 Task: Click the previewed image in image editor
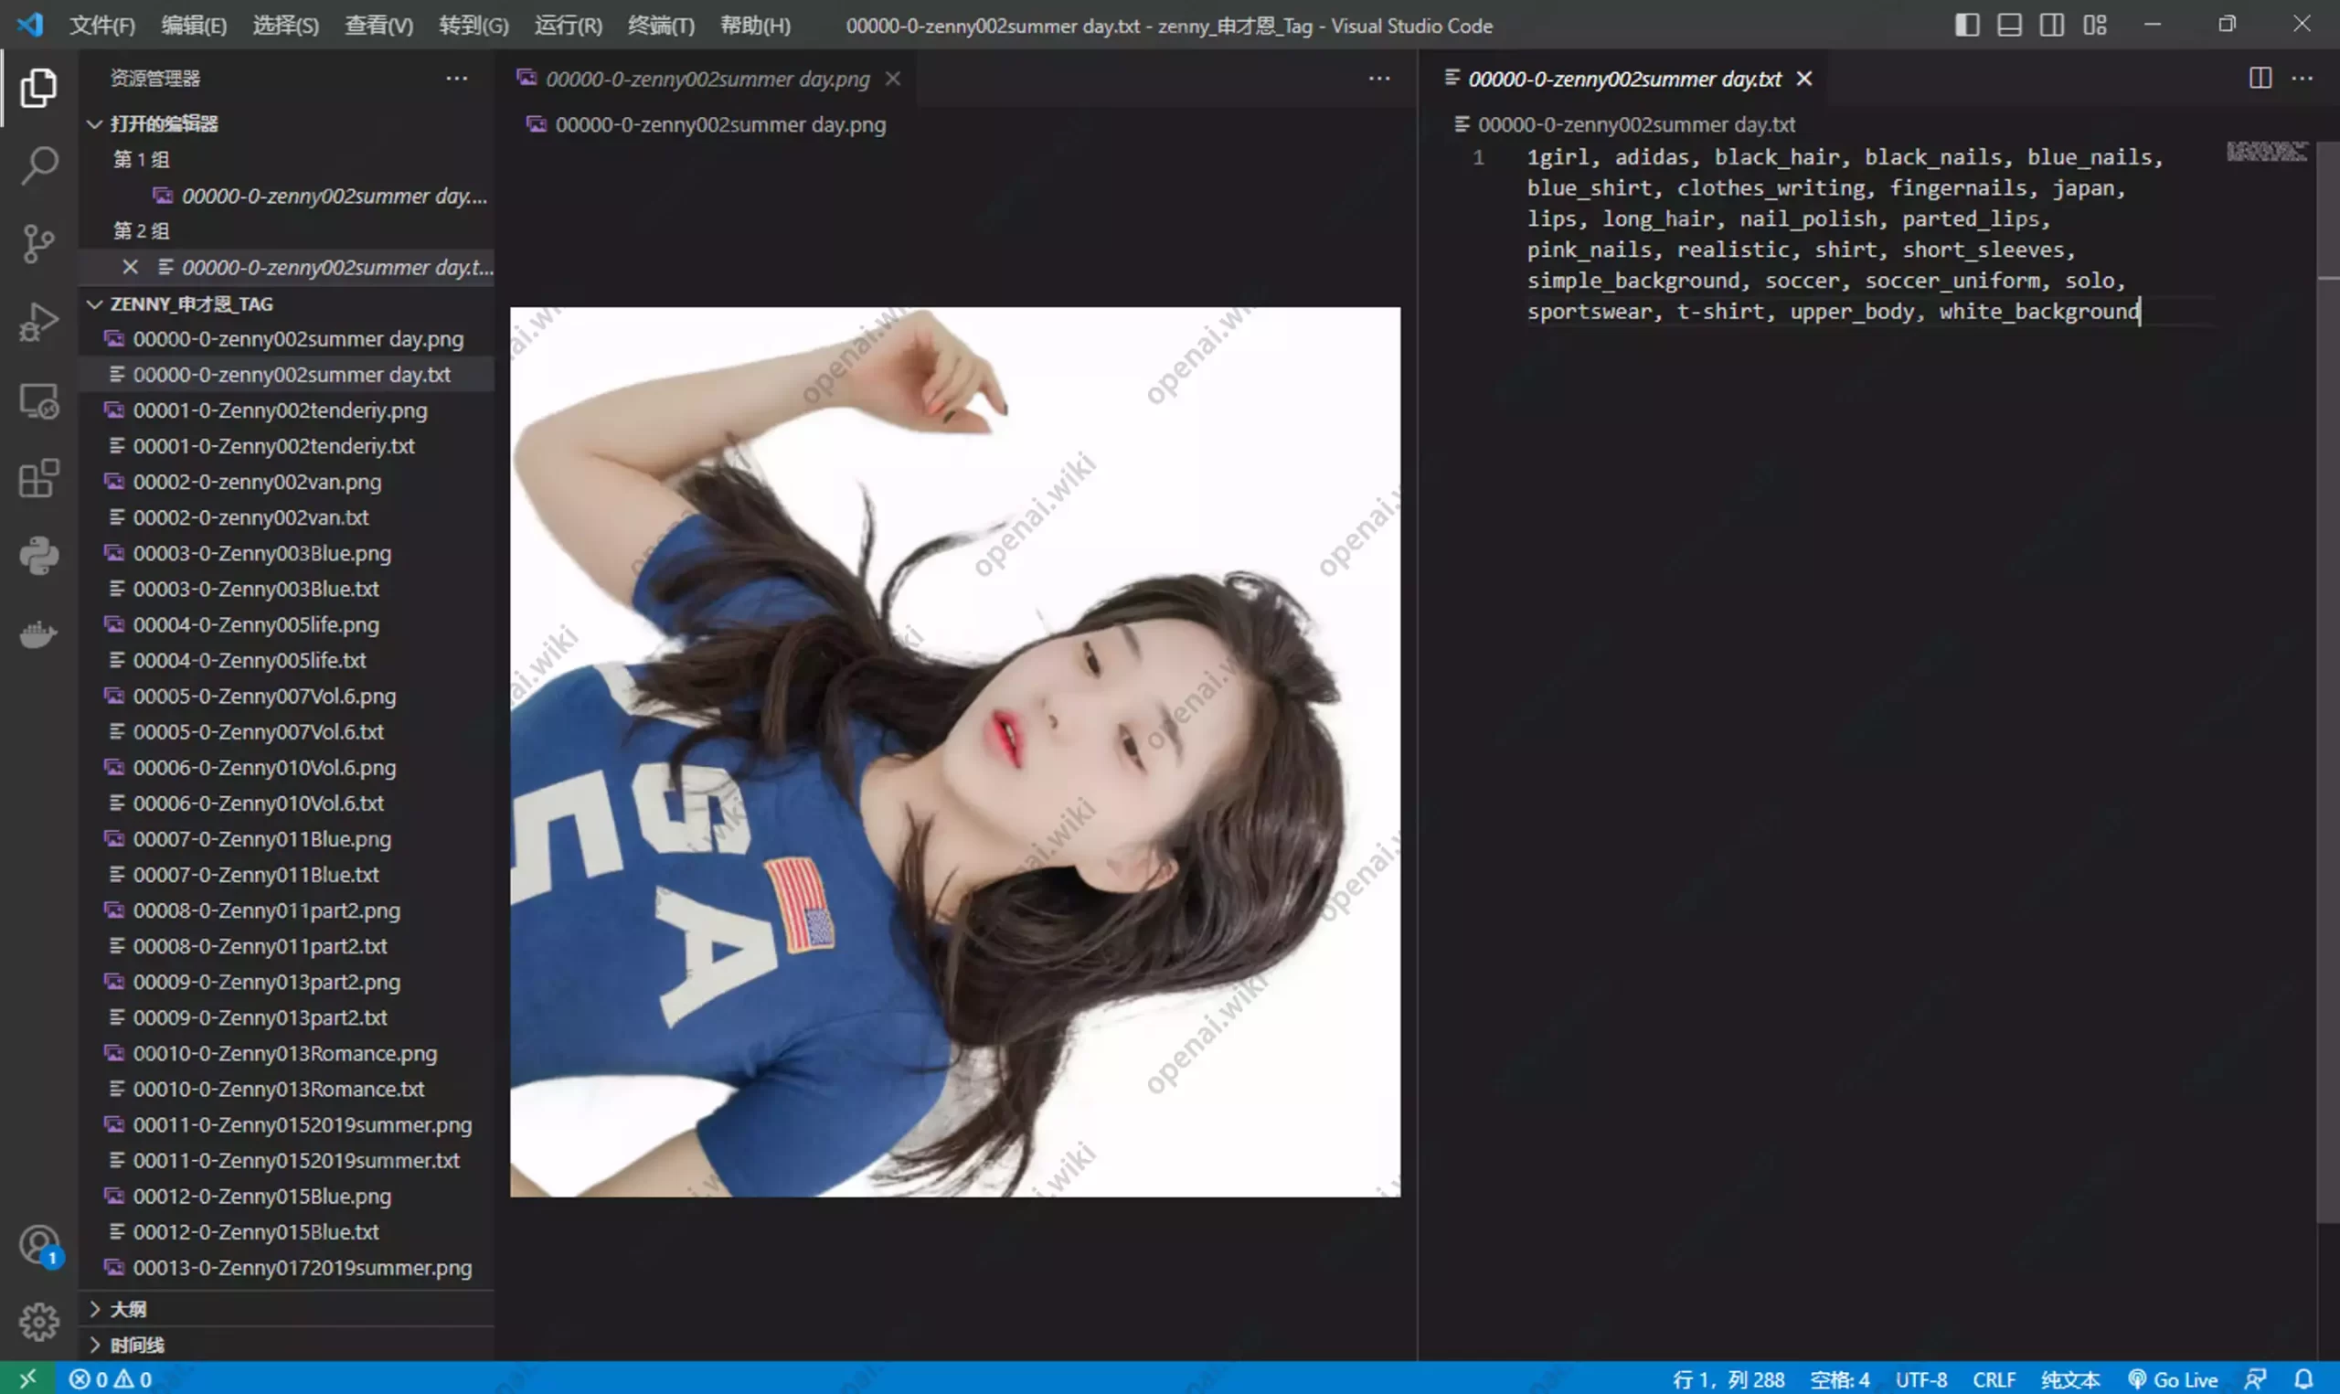point(955,751)
